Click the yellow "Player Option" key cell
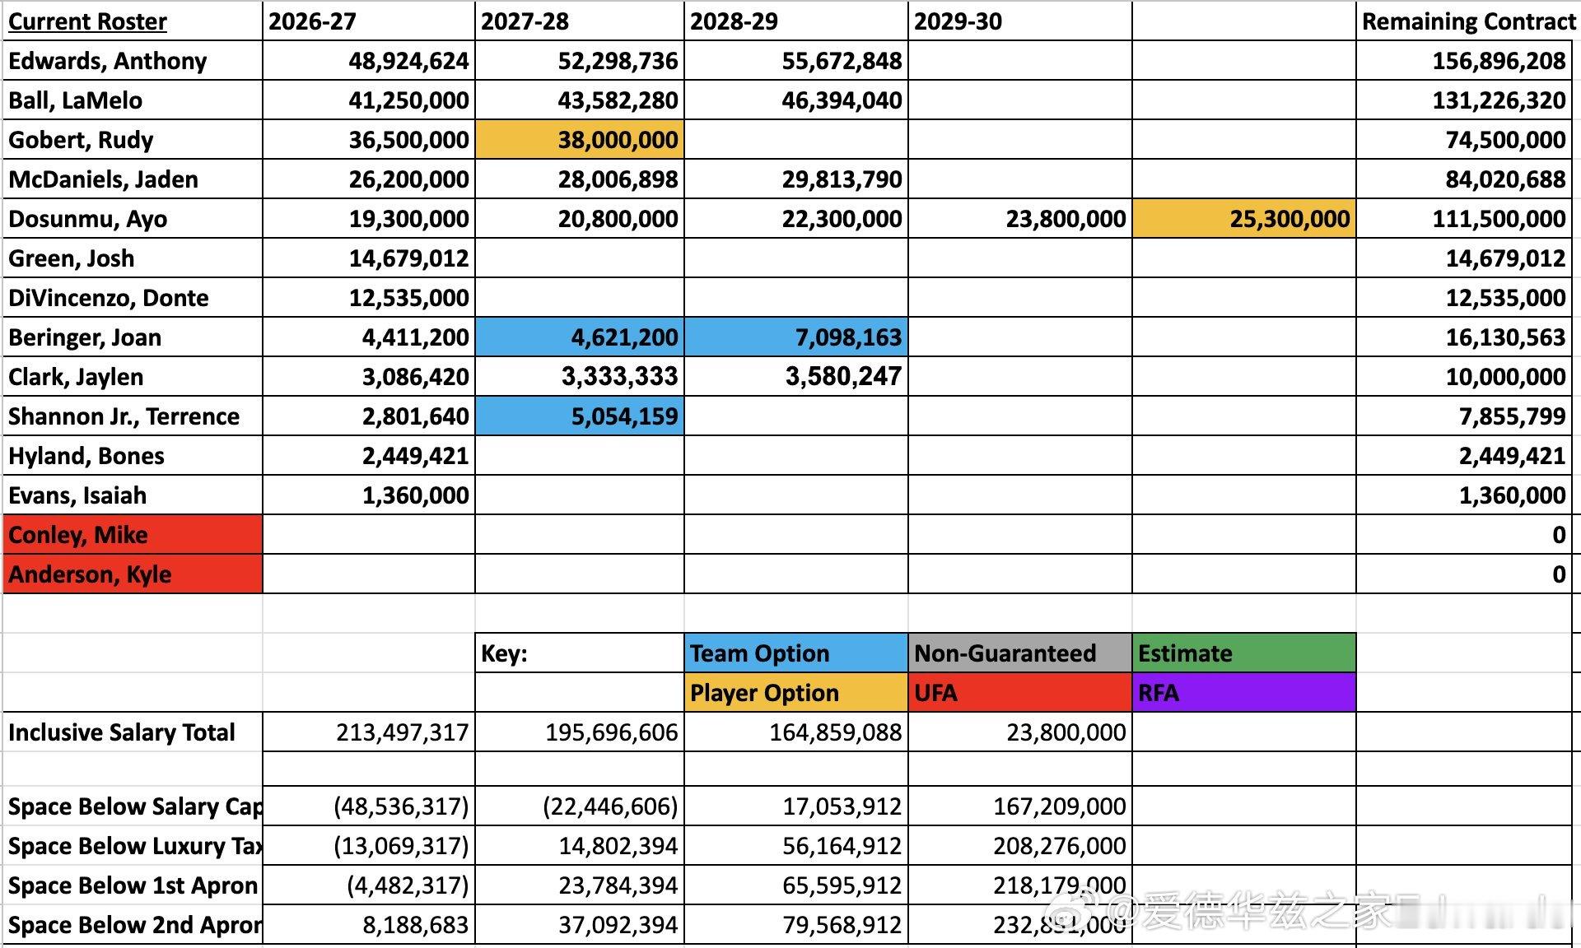Screen dimensions: 1581x948 (x=796, y=692)
